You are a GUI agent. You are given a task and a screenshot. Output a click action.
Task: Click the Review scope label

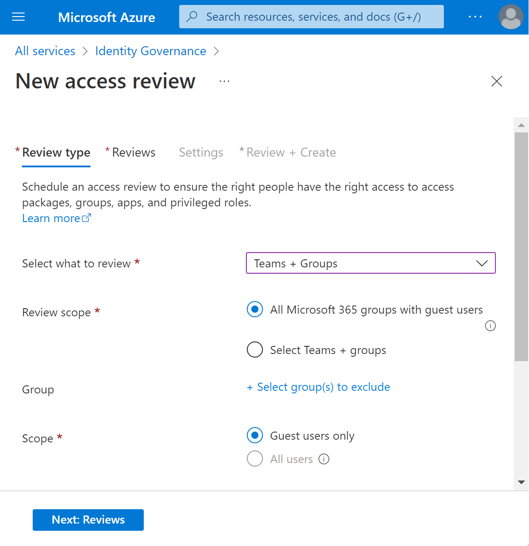(56, 312)
